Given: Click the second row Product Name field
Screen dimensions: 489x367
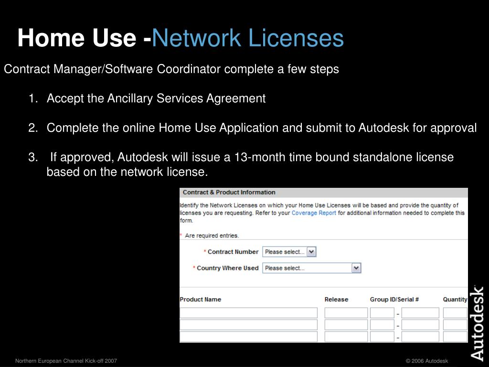Looking at the screenshot, I should [248, 325].
